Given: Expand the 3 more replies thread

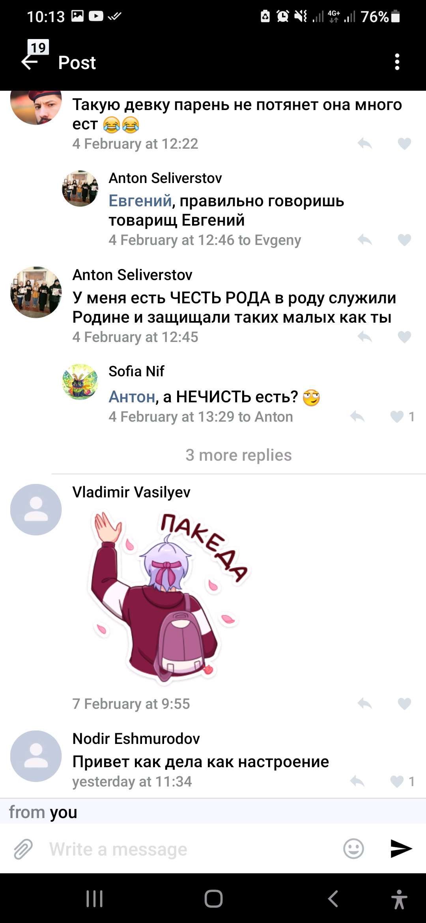Looking at the screenshot, I should pyautogui.click(x=239, y=455).
